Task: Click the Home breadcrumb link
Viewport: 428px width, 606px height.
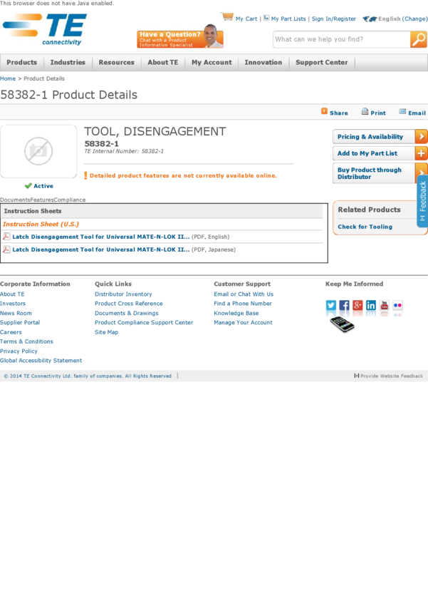Action: click(8, 78)
